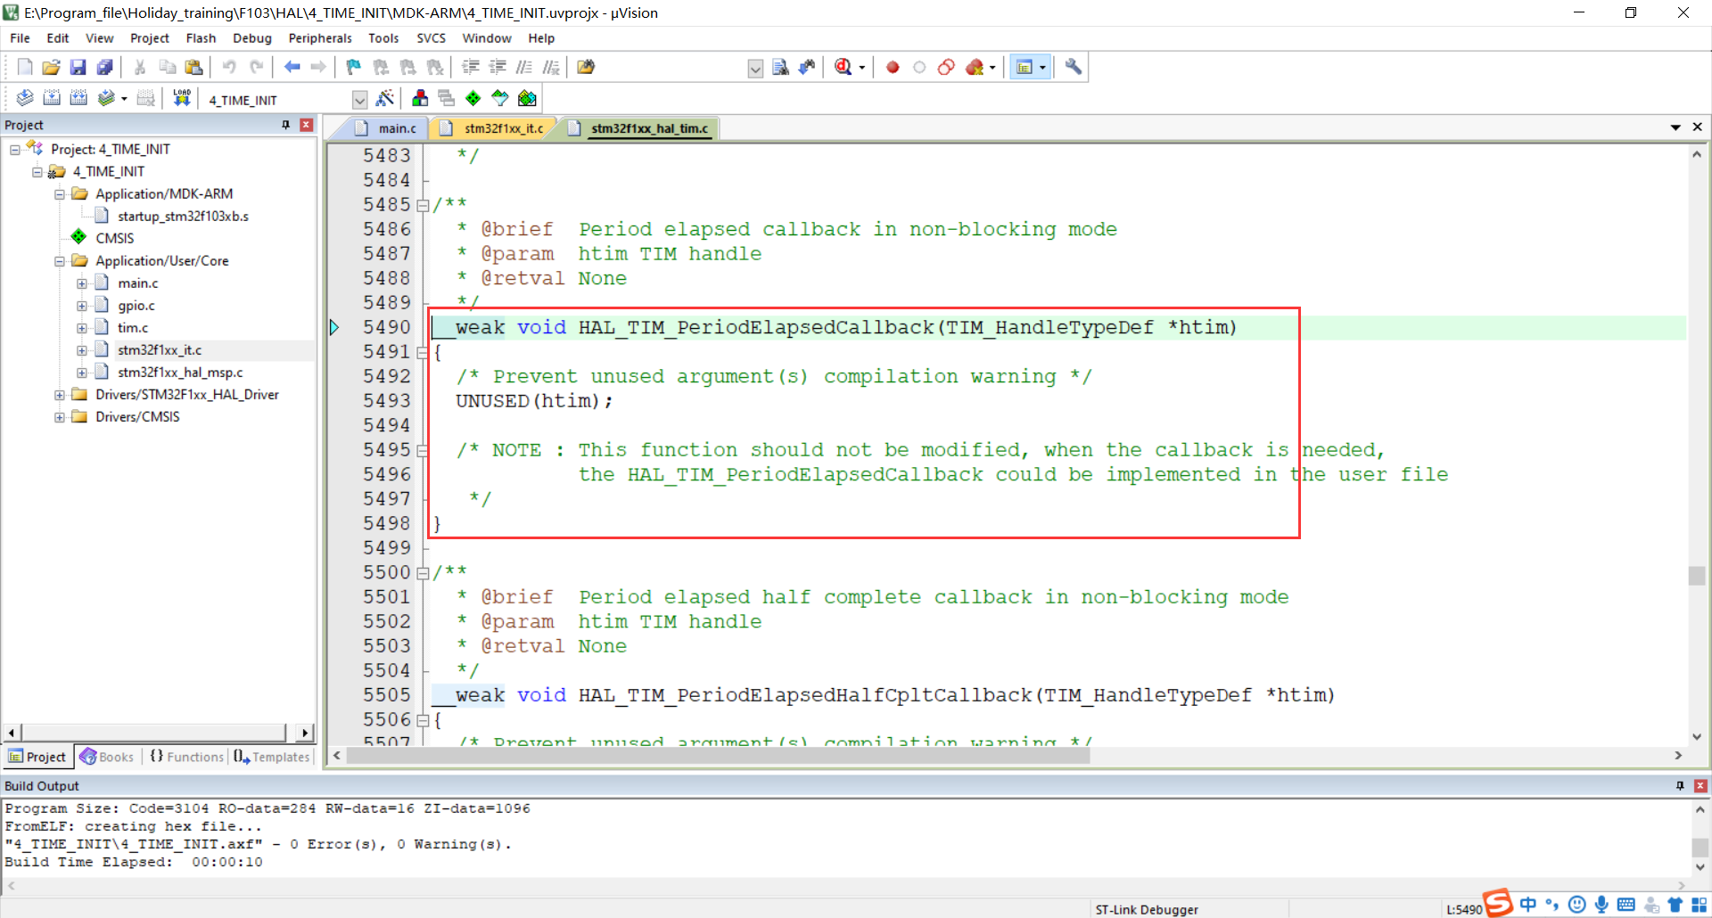Open the Configuration wrench icon

coord(1073,67)
